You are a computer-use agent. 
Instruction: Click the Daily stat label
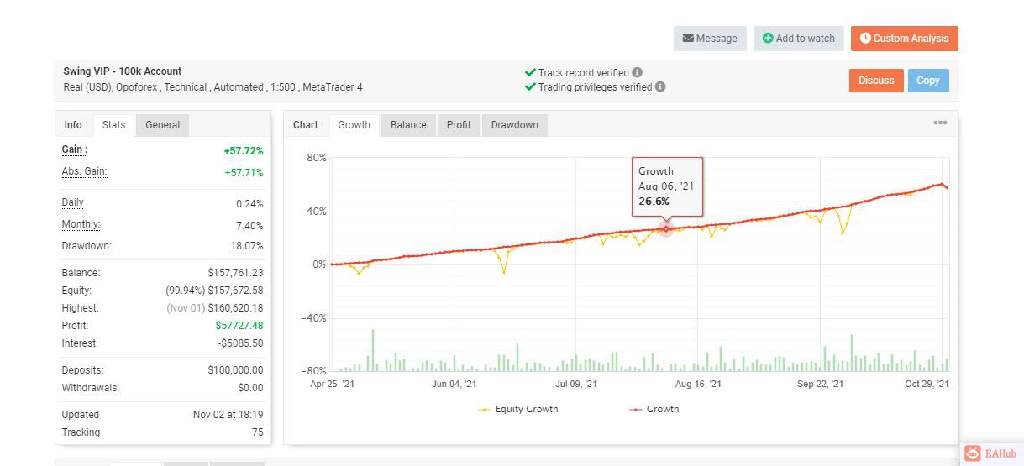pyautogui.click(x=72, y=202)
